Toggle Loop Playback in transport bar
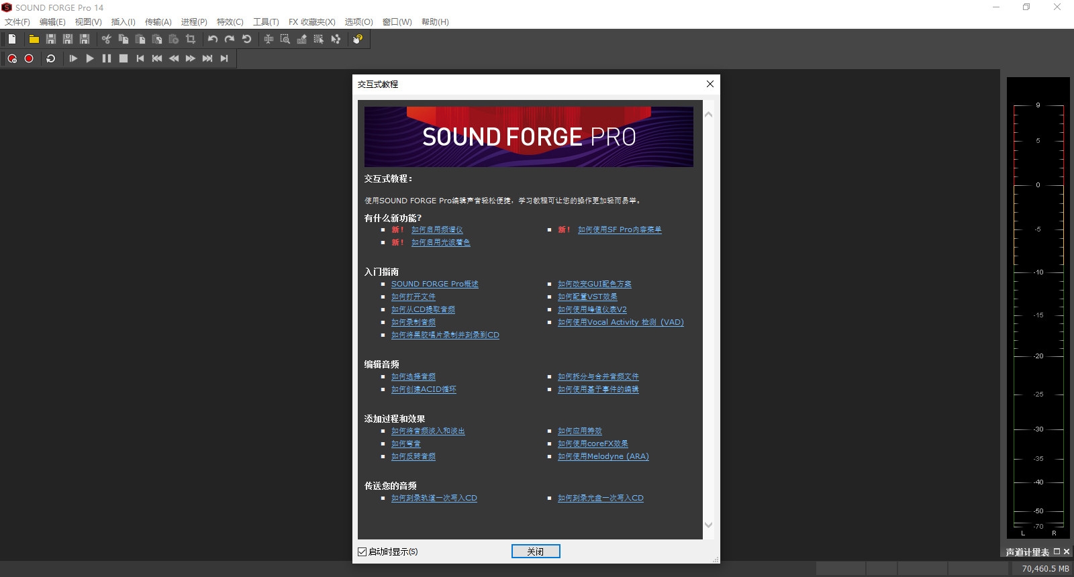 click(x=50, y=58)
